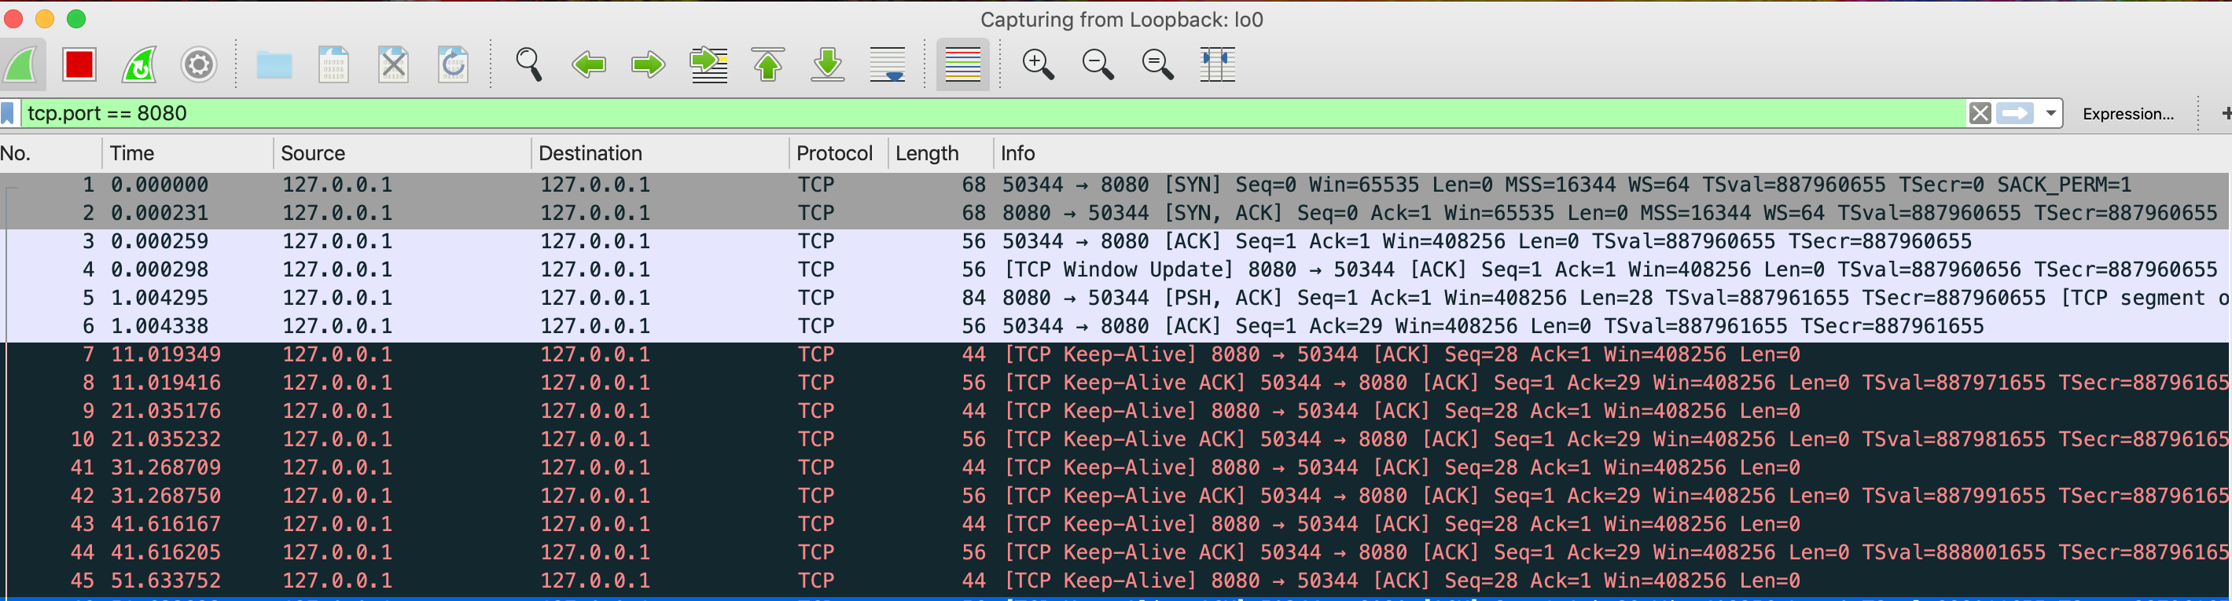The image size is (2232, 601).
Task: Open display filter bookmarks icon
Action: coord(9,113)
